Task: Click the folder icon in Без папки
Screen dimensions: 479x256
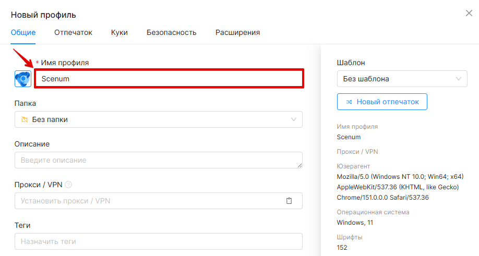Action: click(x=25, y=119)
